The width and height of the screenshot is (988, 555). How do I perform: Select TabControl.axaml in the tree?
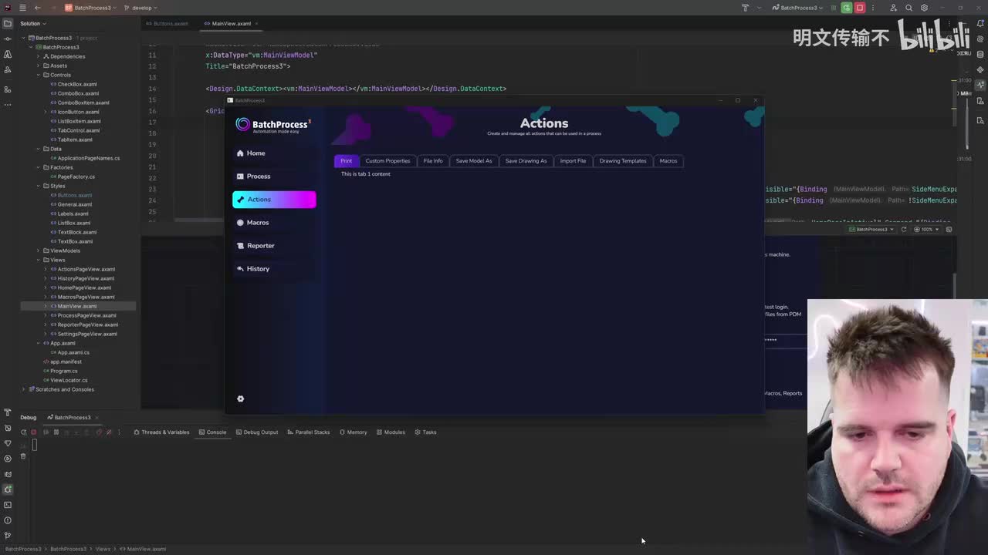click(78, 130)
